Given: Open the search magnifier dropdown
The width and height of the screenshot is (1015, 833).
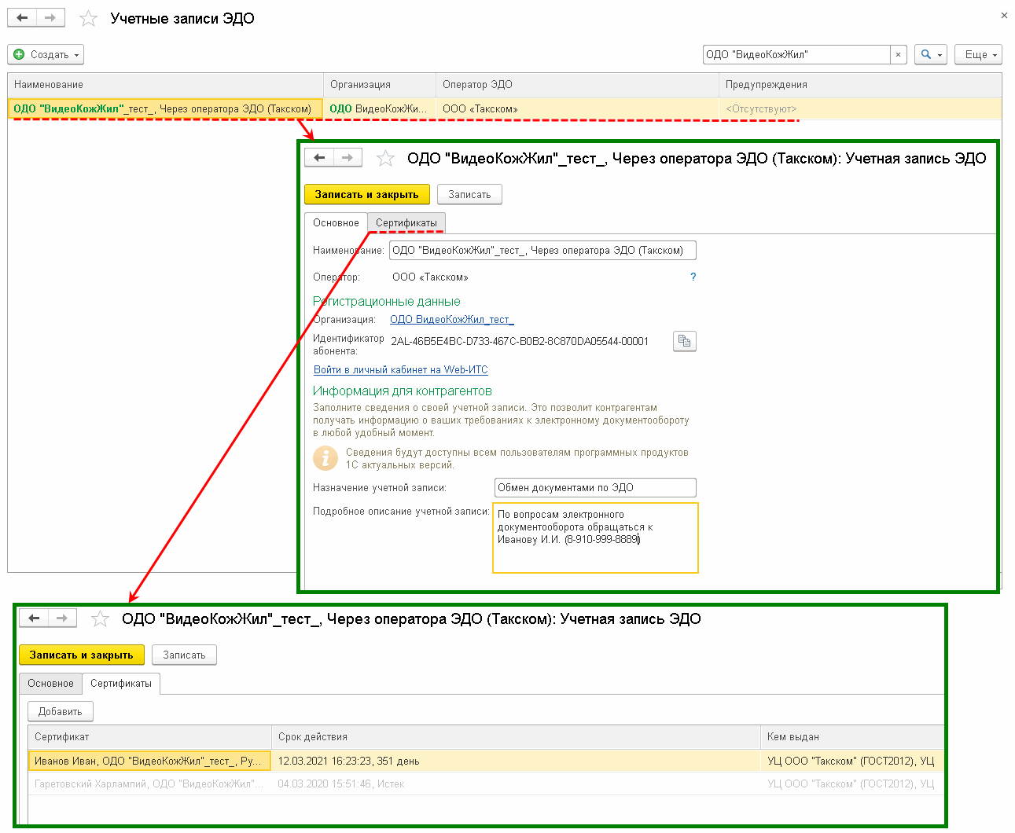Looking at the screenshot, I should point(931,54).
